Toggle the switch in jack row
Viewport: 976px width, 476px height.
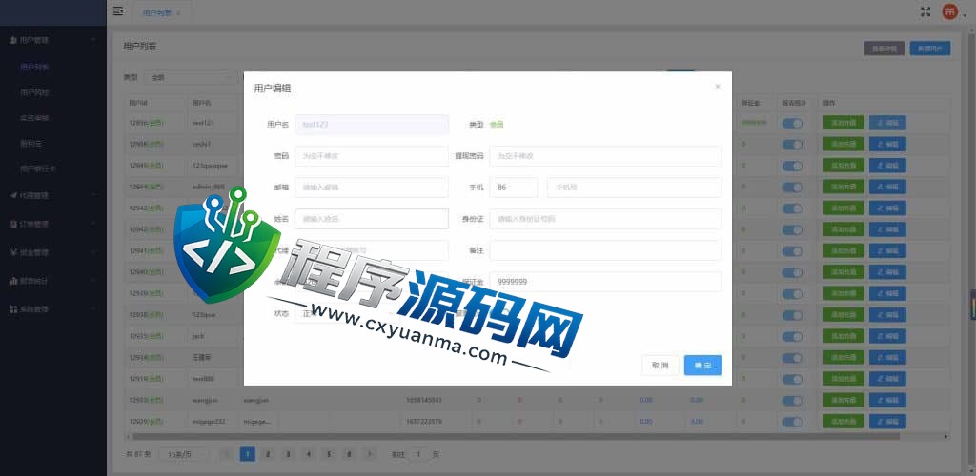(792, 336)
